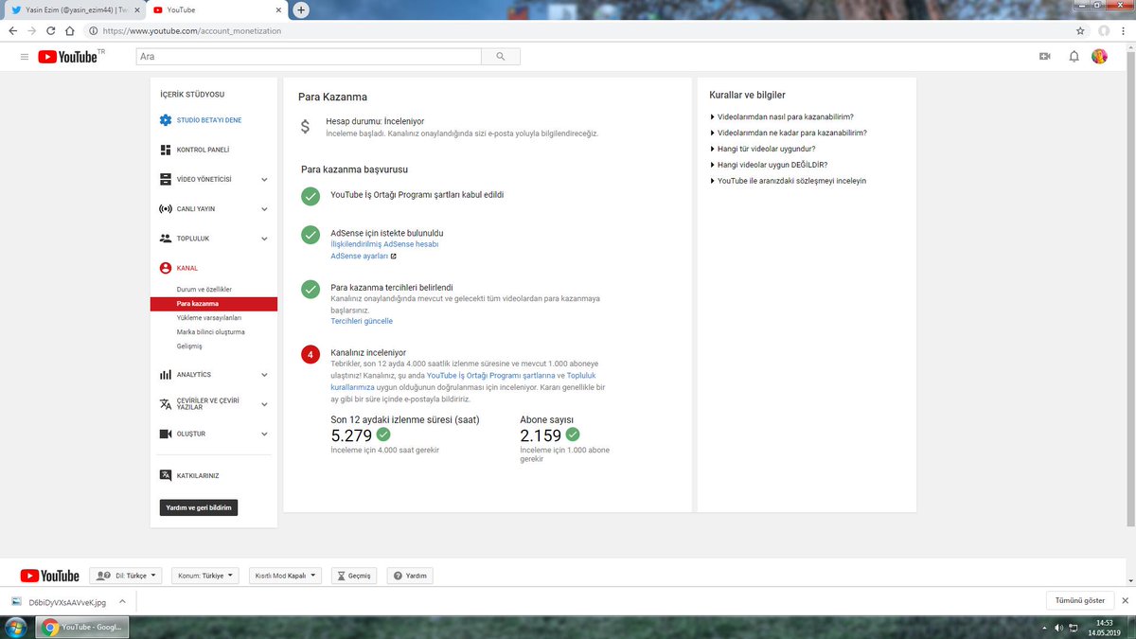Click the Windows Start orb

pyautogui.click(x=15, y=628)
